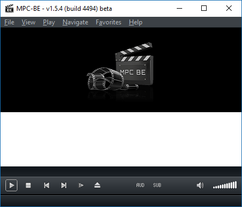This screenshot has height=207, width=242.
Task: Open the Play menu
Action: click(x=49, y=22)
